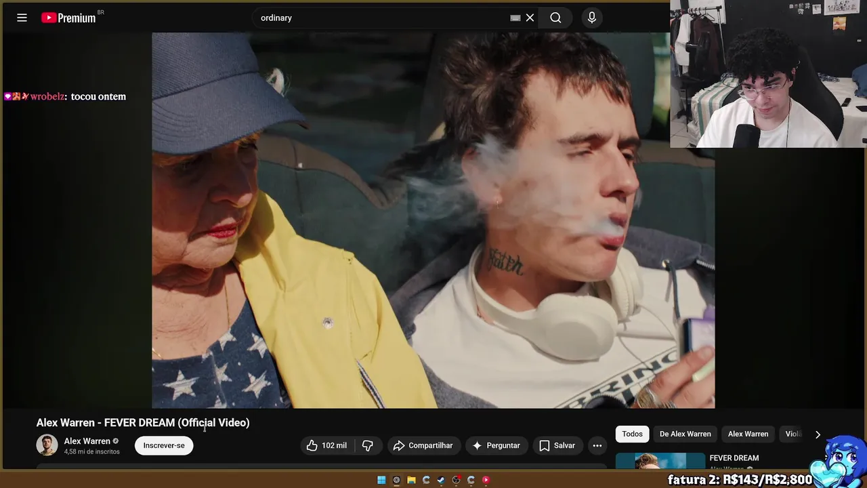The height and width of the screenshot is (488, 867).
Task: Open the YouTube hamburger guide menu
Action: (22, 18)
